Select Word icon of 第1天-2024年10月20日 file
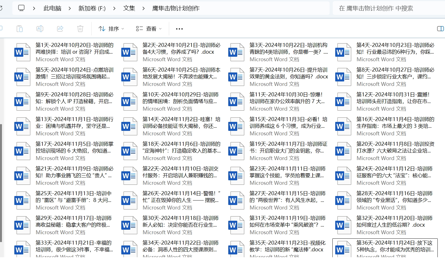Screen dimensions: 445x262 [x=22, y=52]
